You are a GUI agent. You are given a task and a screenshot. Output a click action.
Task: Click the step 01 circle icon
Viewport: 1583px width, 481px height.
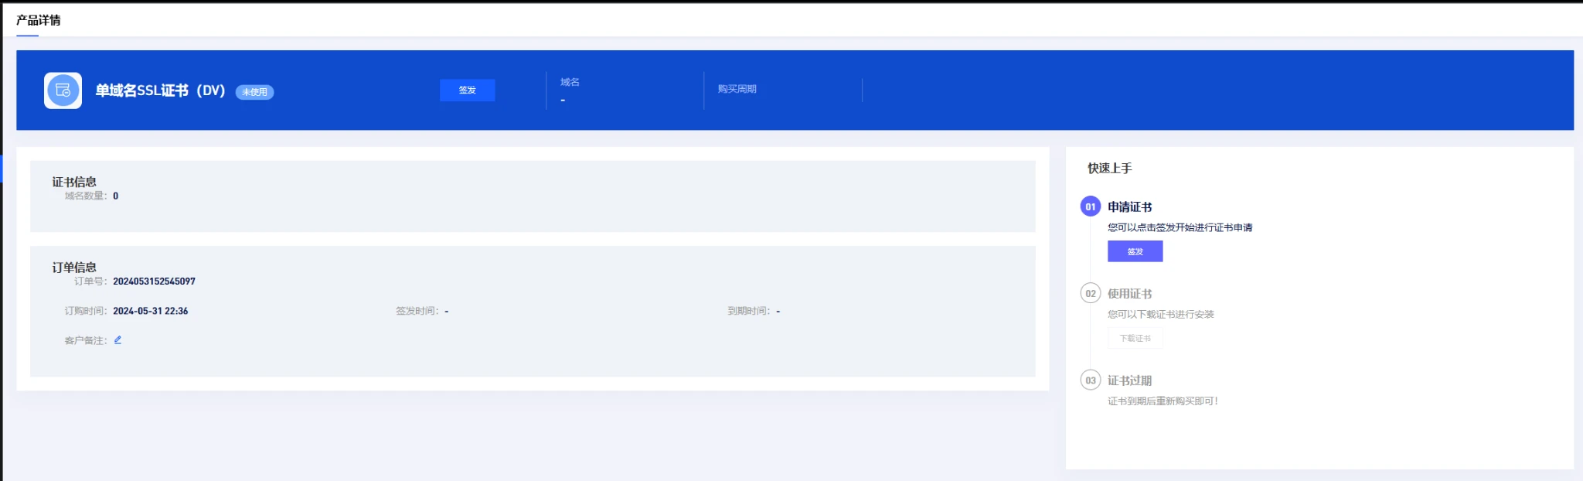pyautogui.click(x=1090, y=206)
